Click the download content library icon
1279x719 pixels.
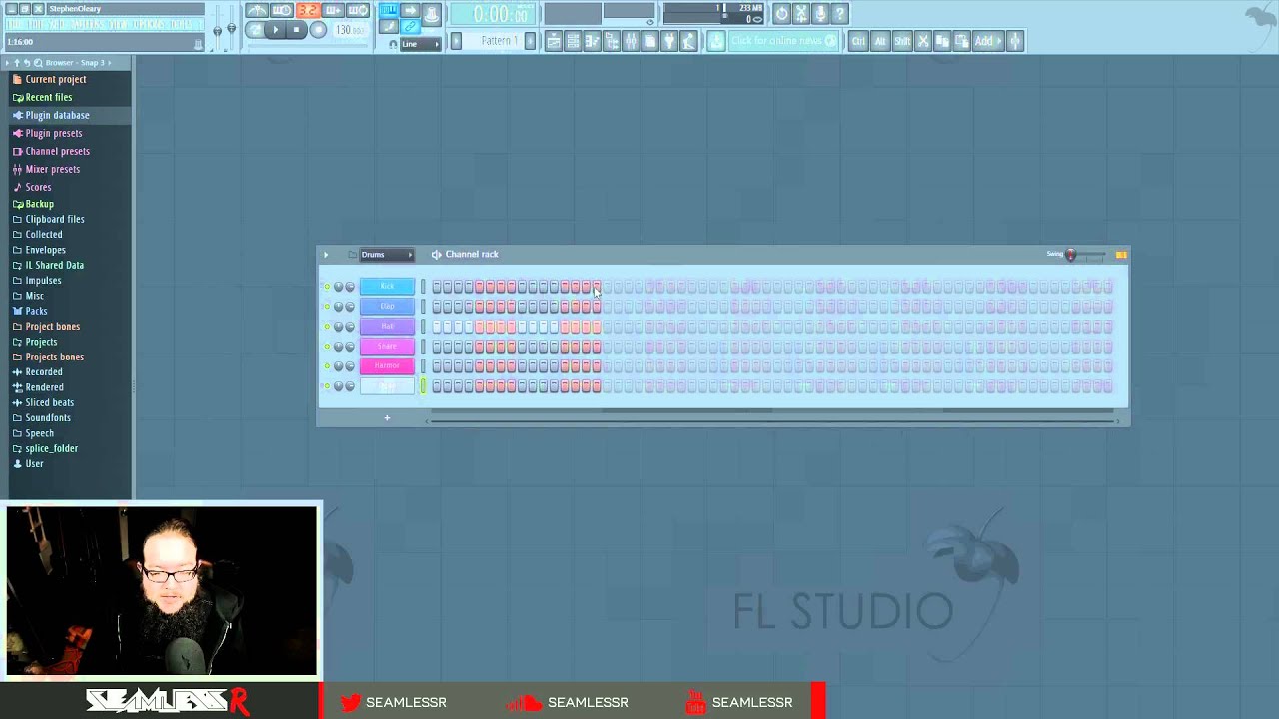click(716, 41)
